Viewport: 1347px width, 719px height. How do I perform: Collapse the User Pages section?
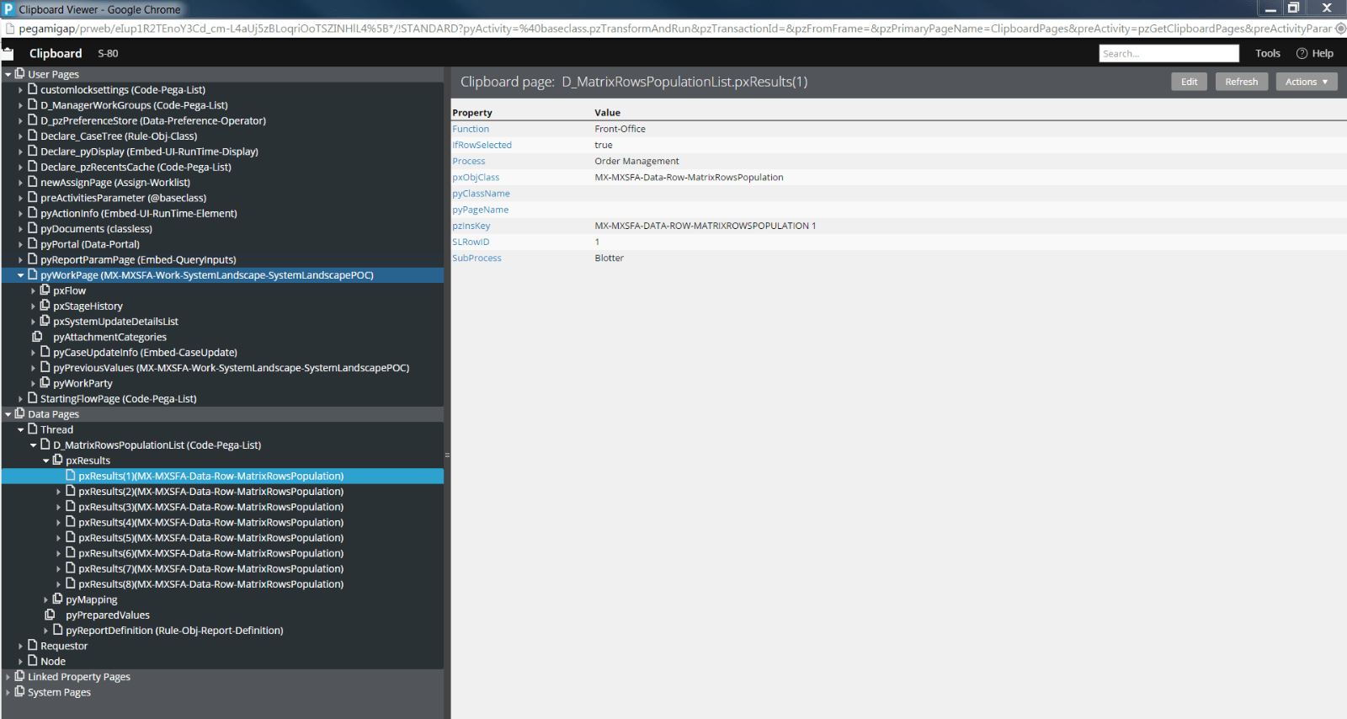[8, 75]
